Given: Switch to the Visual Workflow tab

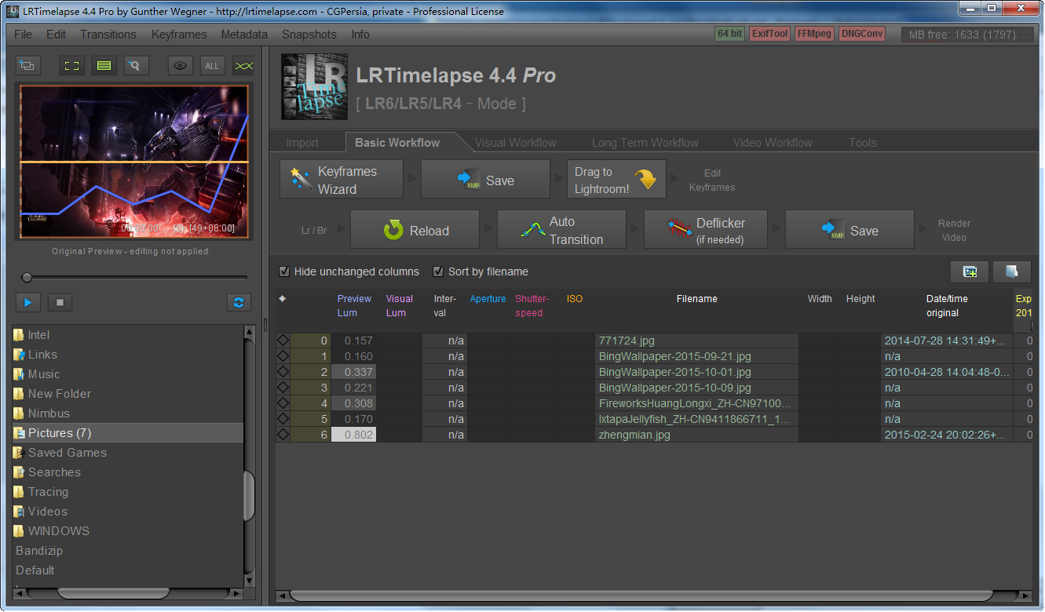Looking at the screenshot, I should tap(516, 143).
